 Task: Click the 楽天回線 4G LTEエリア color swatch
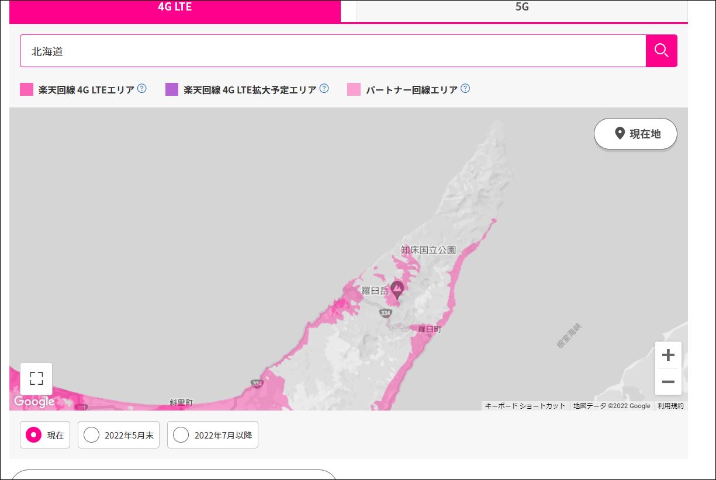[26, 89]
